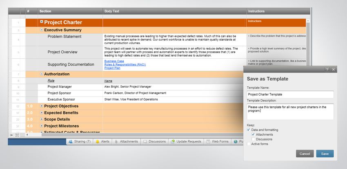
Task: Select the Executive Sponsor role cell
Action: point(70,99)
